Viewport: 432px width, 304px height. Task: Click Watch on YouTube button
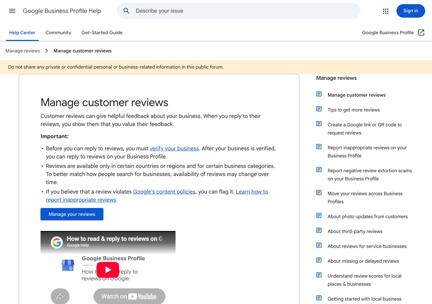[x=129, y=296]
